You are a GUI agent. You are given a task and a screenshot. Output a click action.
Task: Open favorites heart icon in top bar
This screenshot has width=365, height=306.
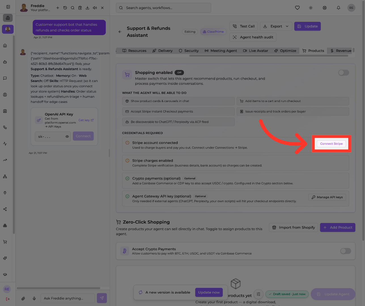pos(297,8)
